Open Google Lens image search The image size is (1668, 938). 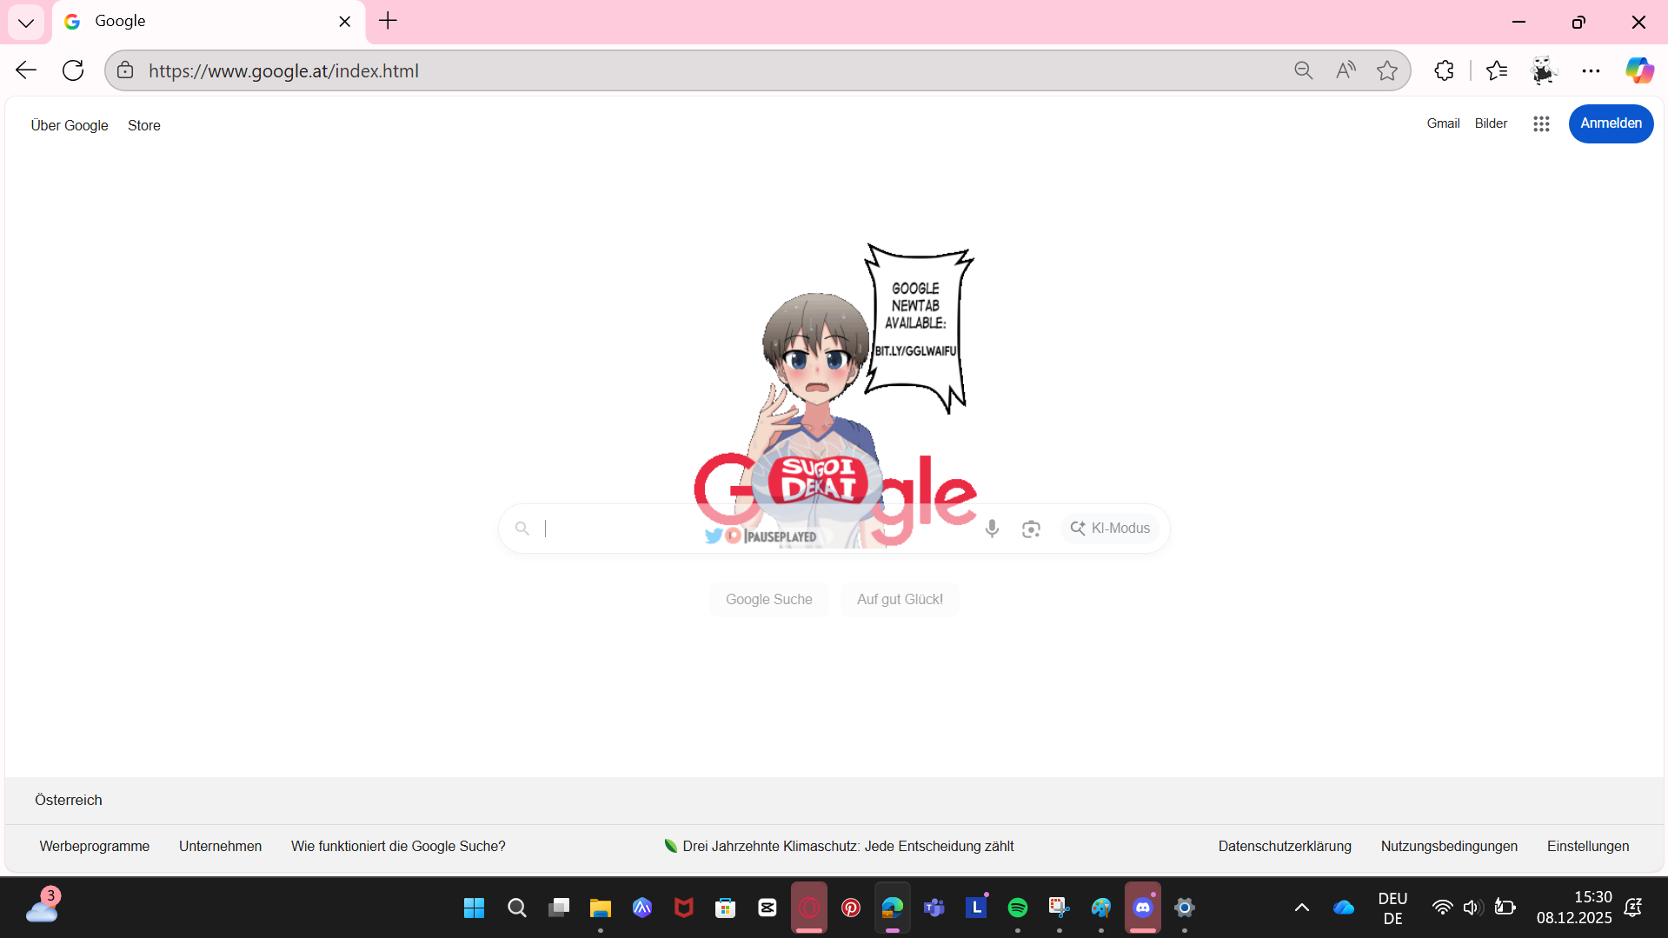point(1031,529)
